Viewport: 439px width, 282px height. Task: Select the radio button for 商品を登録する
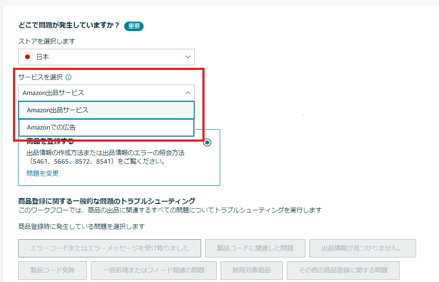(207, 143)
